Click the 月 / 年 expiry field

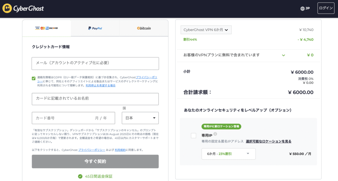(x=101, y=118)
